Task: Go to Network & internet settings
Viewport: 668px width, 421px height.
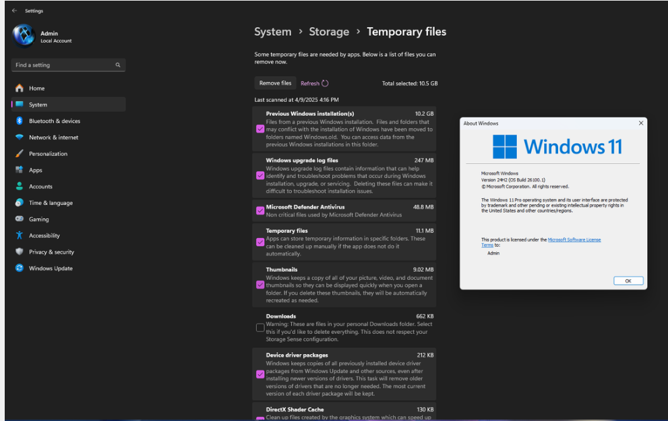Action: pyautogui.click(x=69, y=137)
